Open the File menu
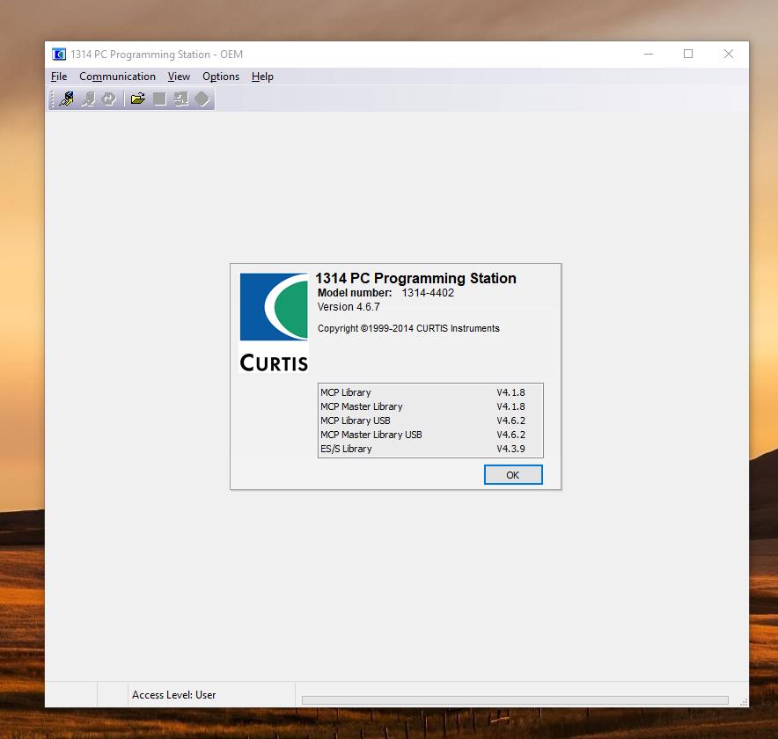This screenshot has width=778, height=739. (x=59, y=77)
